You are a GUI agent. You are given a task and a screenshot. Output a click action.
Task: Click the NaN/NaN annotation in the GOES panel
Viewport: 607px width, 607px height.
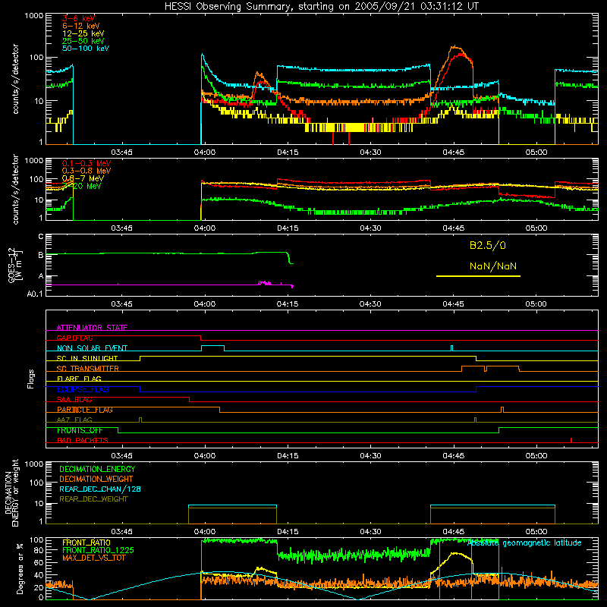coord(492,266)
